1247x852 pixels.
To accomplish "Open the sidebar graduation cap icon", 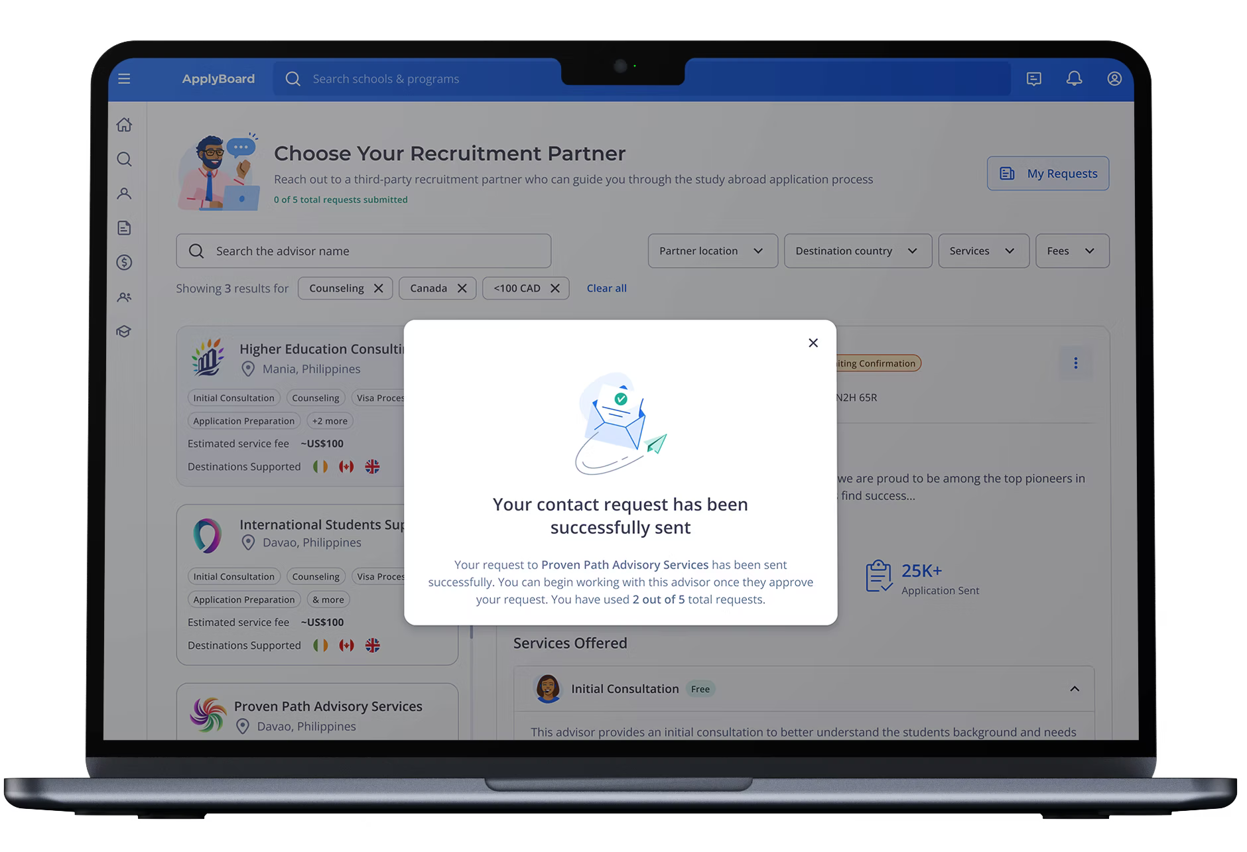I will click(124, 332).
